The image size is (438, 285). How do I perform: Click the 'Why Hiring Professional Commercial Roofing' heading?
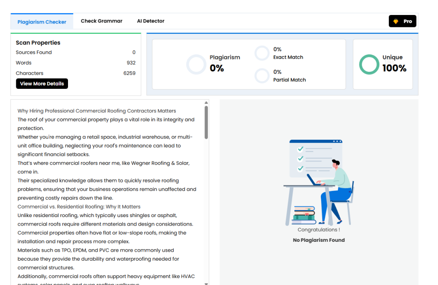(x=97, y=111)
